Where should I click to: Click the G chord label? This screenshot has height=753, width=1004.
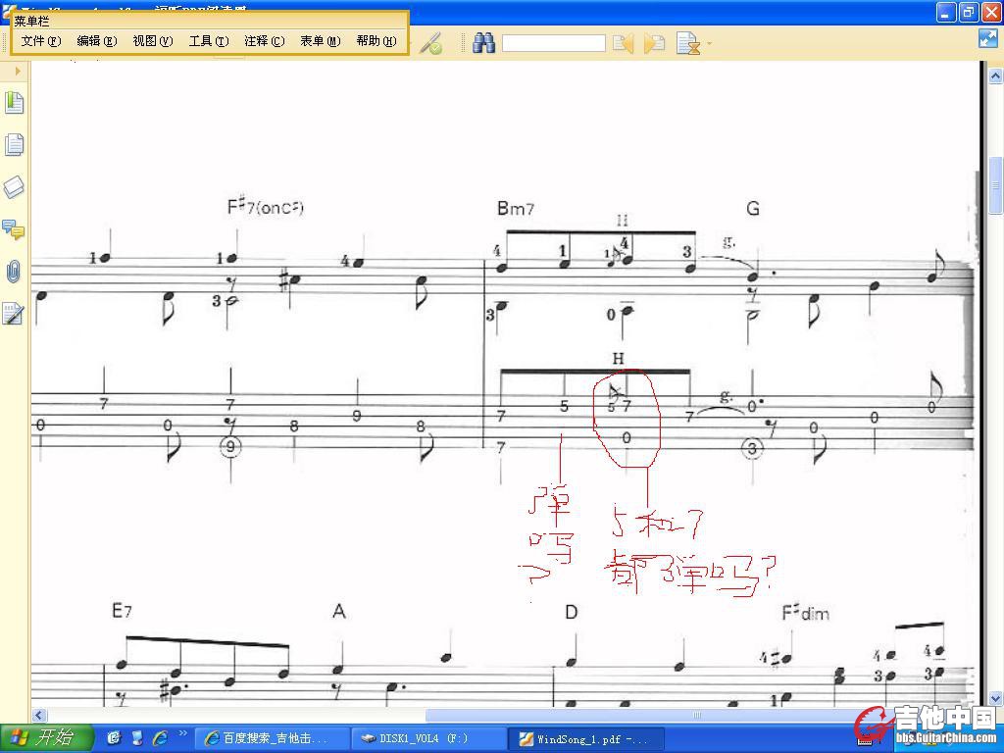[x=753, y=208]
